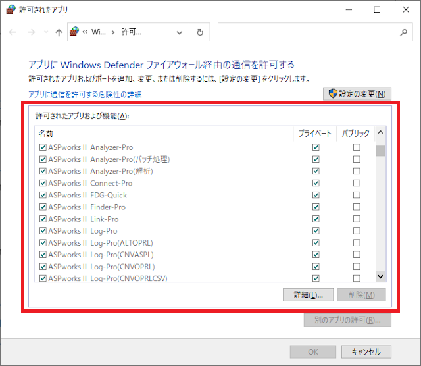Open recent locations dropdown arrow

tap(46, 32)
